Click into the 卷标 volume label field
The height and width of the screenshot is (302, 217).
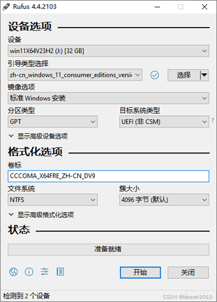point(108,176)
